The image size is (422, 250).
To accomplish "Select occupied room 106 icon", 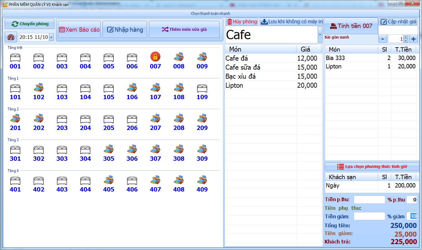I will (x=132, y=87).
